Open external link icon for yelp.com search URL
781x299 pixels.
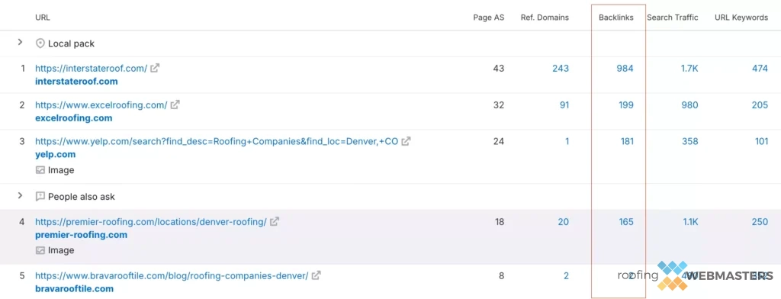406,141
